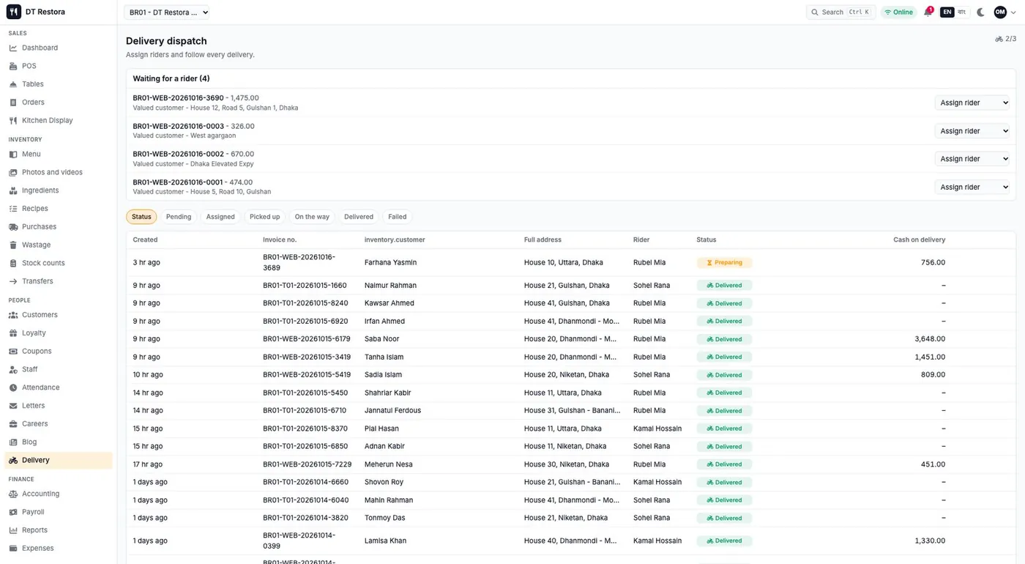Open Accounting in the Finance section

point(59,494)
